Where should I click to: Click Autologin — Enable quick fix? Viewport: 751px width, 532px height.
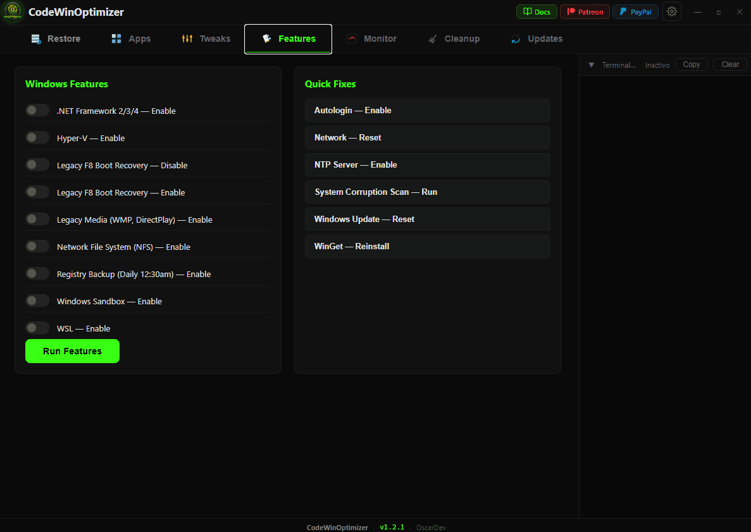tap(428, 111)
